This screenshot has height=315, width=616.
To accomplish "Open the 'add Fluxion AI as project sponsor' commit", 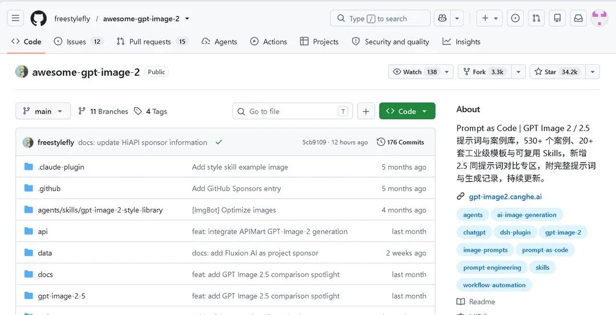I will coord(255,253).
